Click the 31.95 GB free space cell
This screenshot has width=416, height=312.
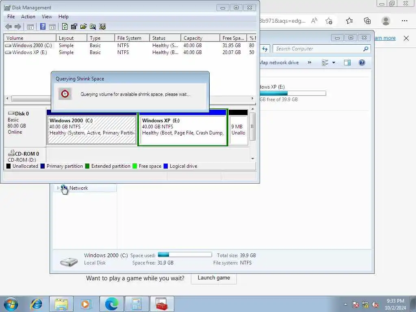pos(232,45)
